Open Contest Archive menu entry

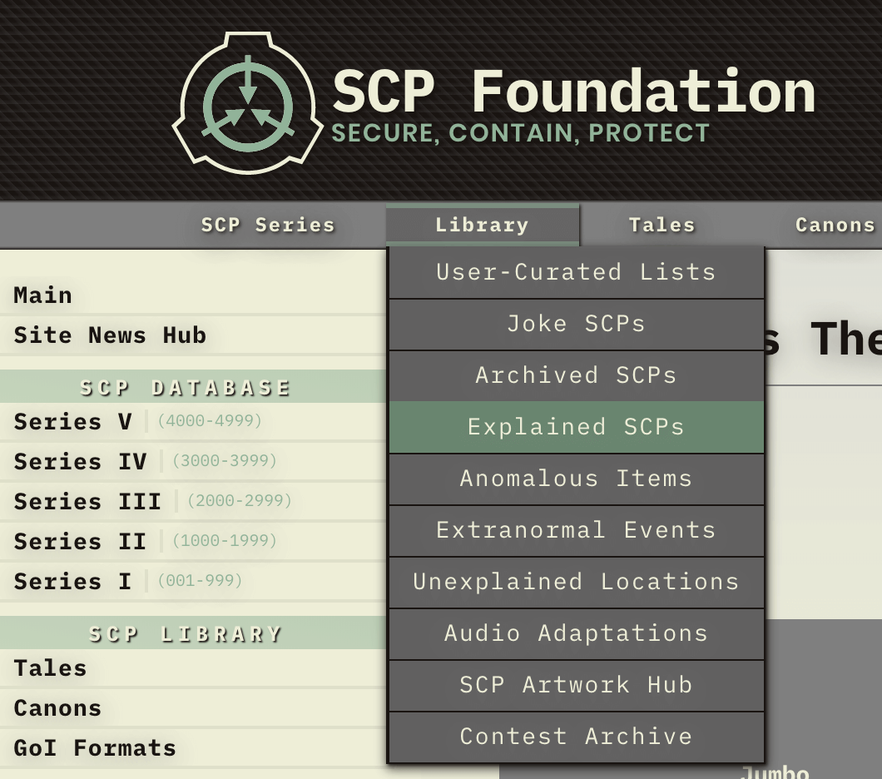576,737
